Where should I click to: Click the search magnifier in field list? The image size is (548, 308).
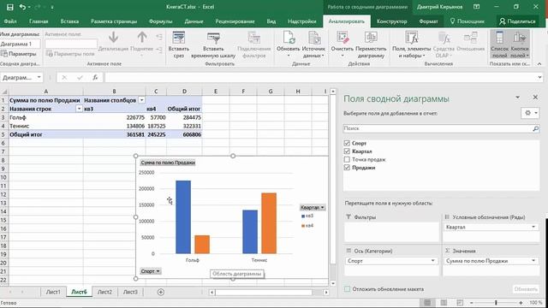tap(535, 128)
